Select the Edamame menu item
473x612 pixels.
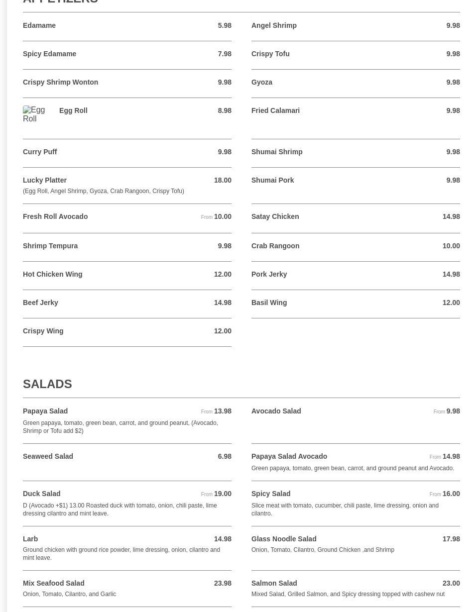click(x=39, y=25)
